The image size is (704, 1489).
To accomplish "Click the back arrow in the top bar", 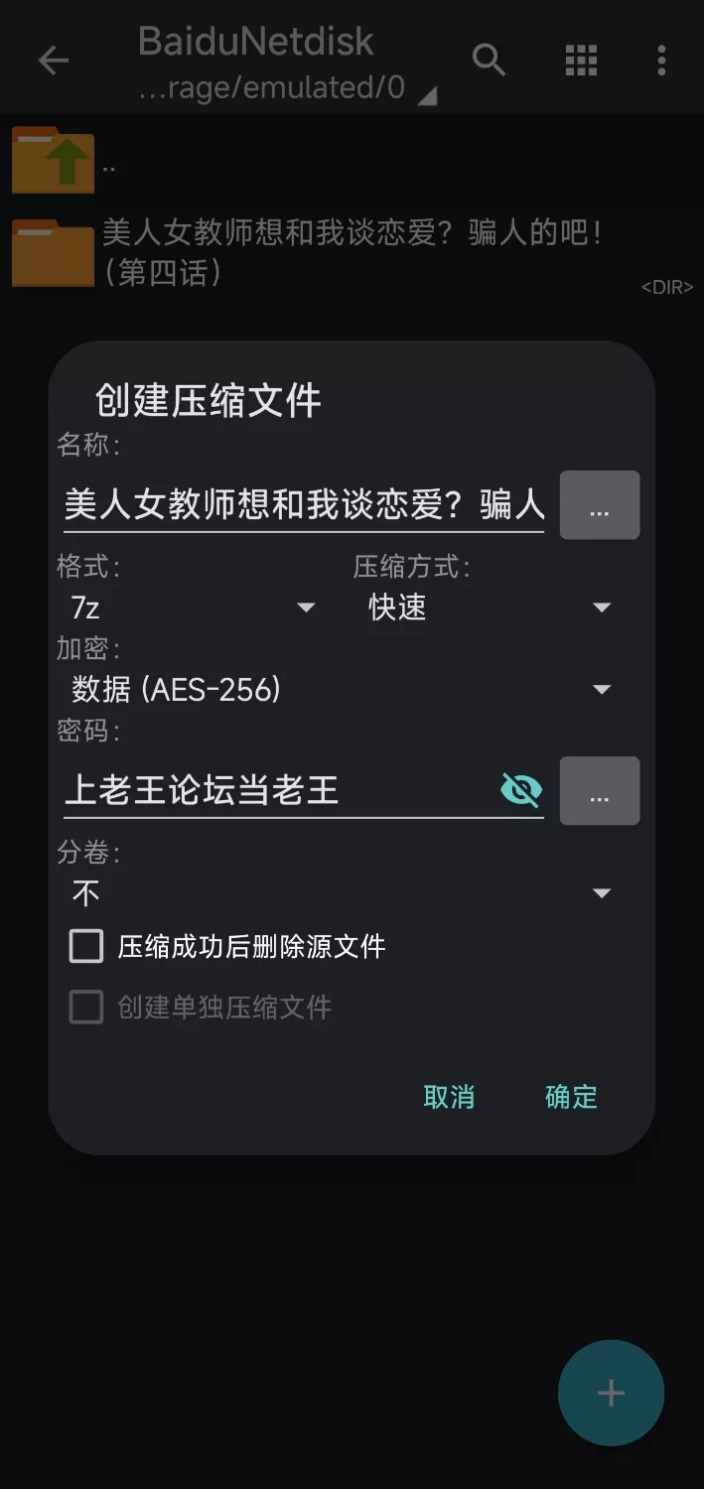I will point(54,61).
